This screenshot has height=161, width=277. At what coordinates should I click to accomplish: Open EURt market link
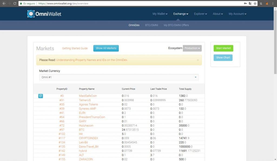point(82,113)
